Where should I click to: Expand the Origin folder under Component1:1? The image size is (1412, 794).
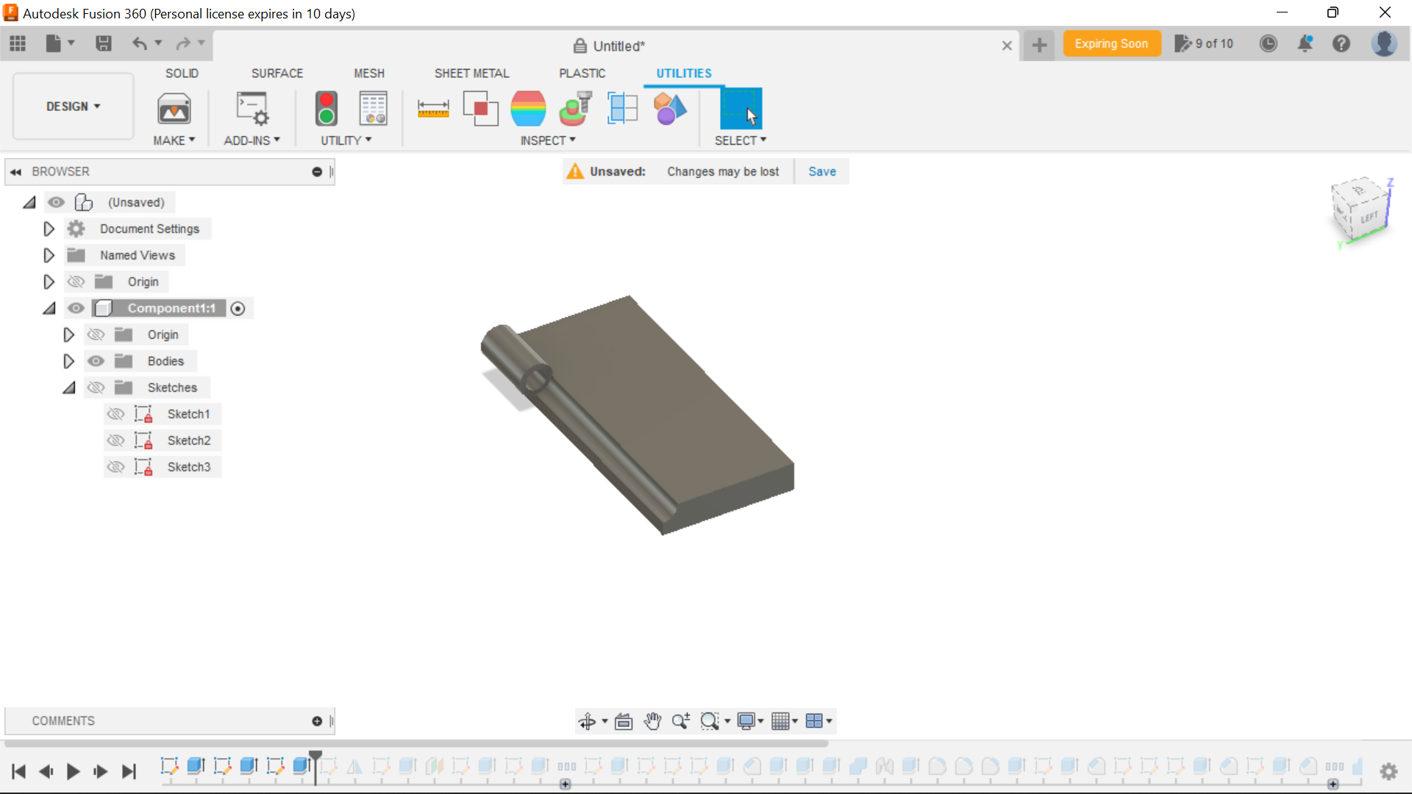(69, 335)
